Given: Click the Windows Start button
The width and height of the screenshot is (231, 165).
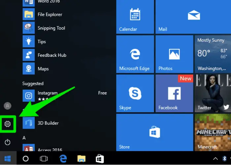Looking at the screenshot, I should [8, 159].
